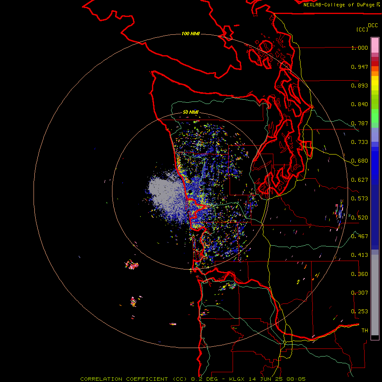Click the 0.413 legend value
The width and height of the screenshot is (382, 382).
(x=360, y=255)
